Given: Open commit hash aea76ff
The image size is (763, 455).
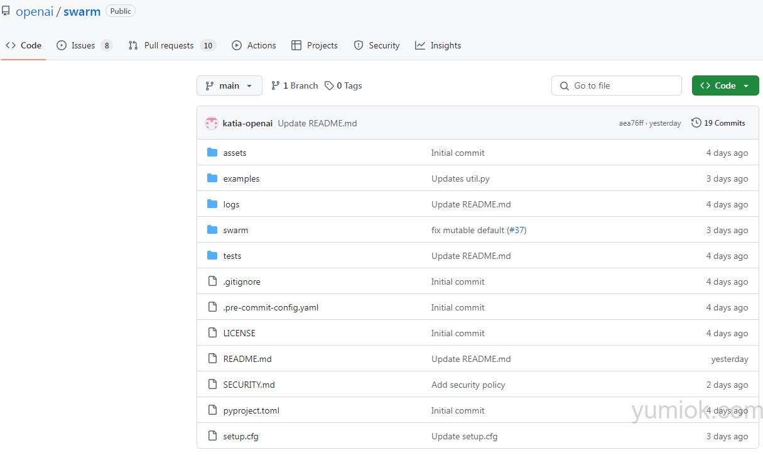Looking at the screenshot, I should point(631,123).
